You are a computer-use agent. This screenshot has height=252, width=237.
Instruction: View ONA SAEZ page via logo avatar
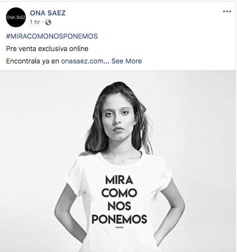coord(16,17)
